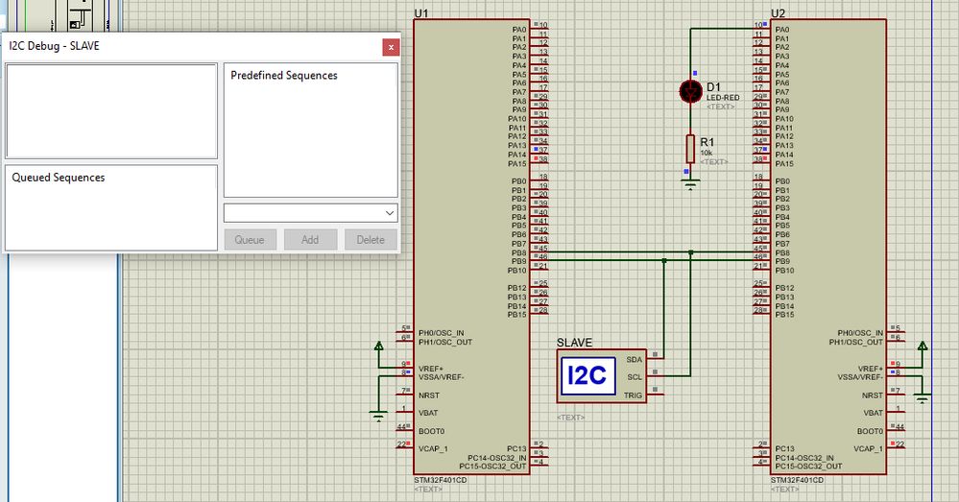Select the red LED D1 component
The image size is (959, 502).
coord(691,91)
